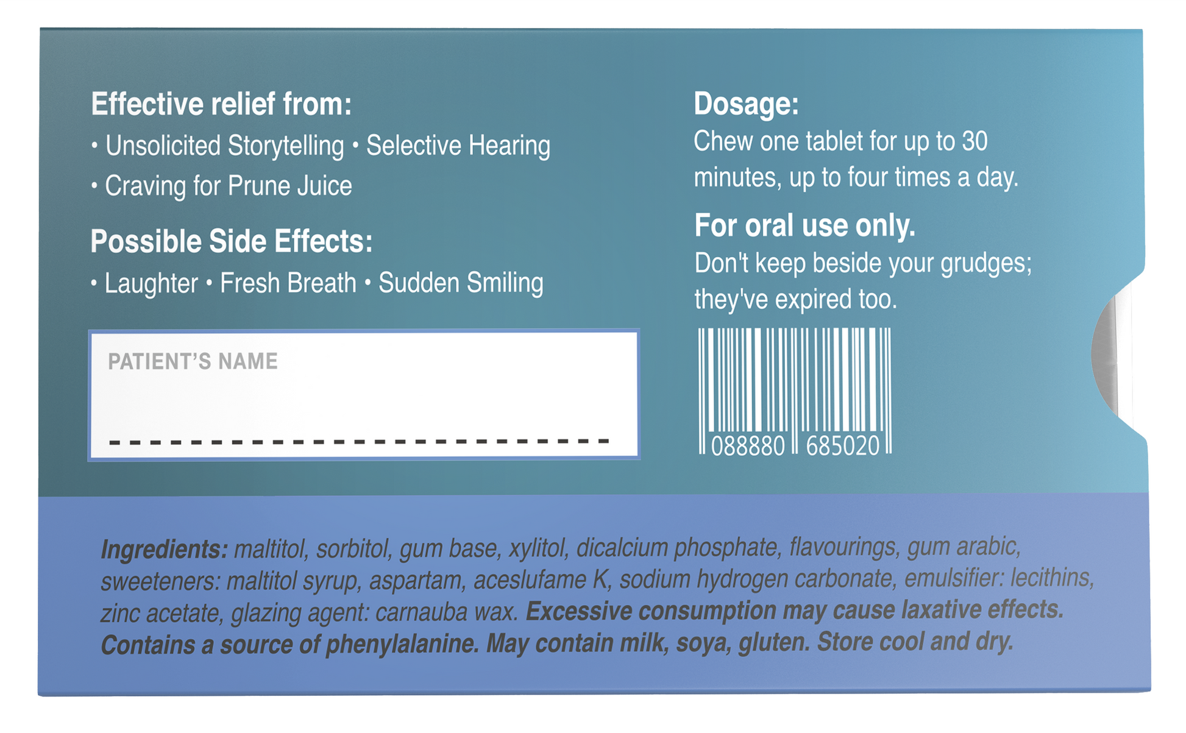Click the "Craving for Prune Juice" bullet

(x=228, y=186)
